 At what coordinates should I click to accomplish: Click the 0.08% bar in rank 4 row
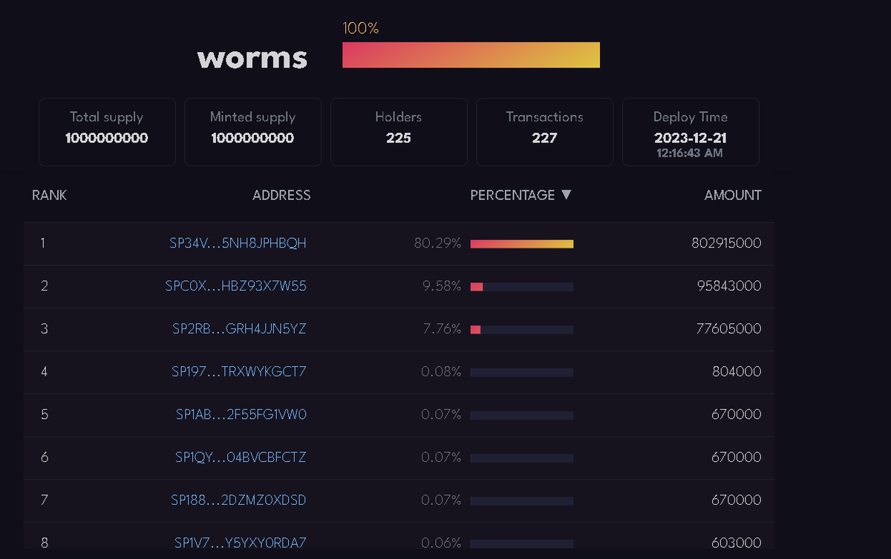point(522,372)
